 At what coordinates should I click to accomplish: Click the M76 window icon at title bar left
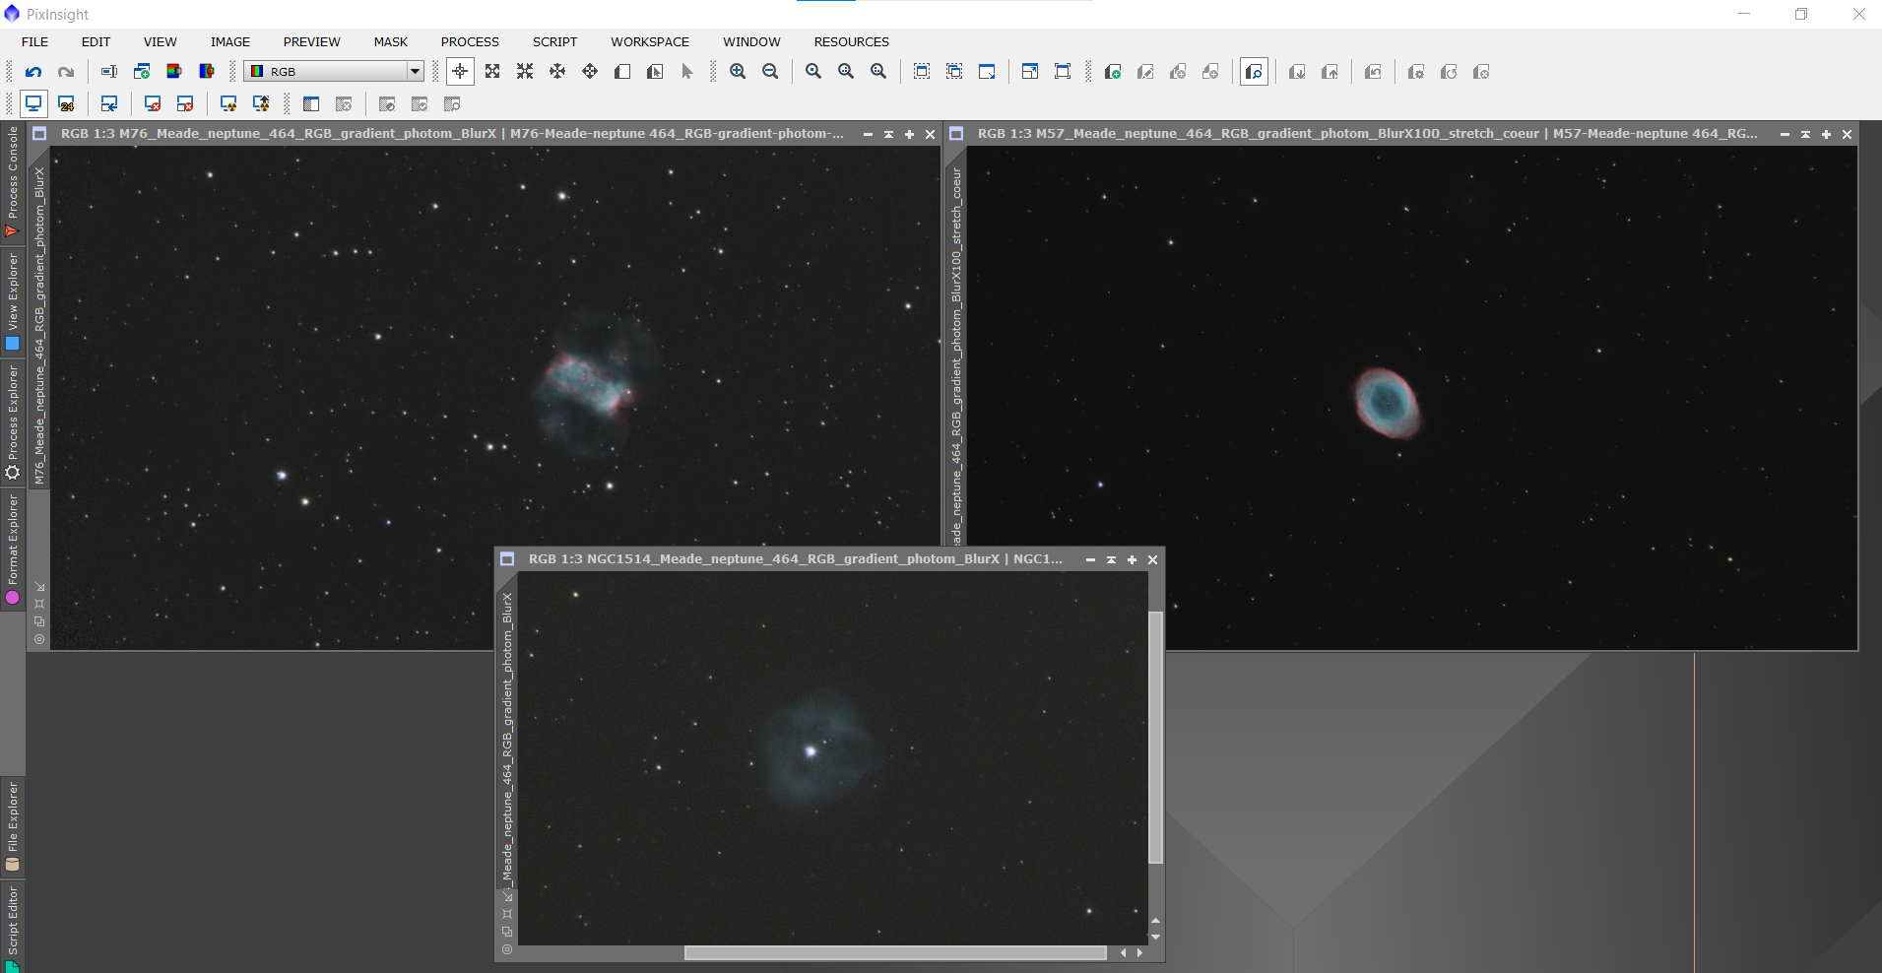[39, 134]
